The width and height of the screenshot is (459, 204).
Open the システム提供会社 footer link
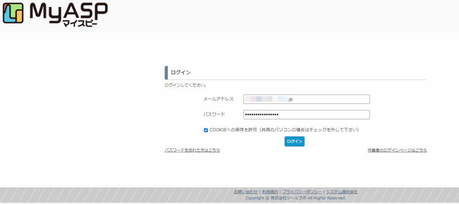click(342, 192)
